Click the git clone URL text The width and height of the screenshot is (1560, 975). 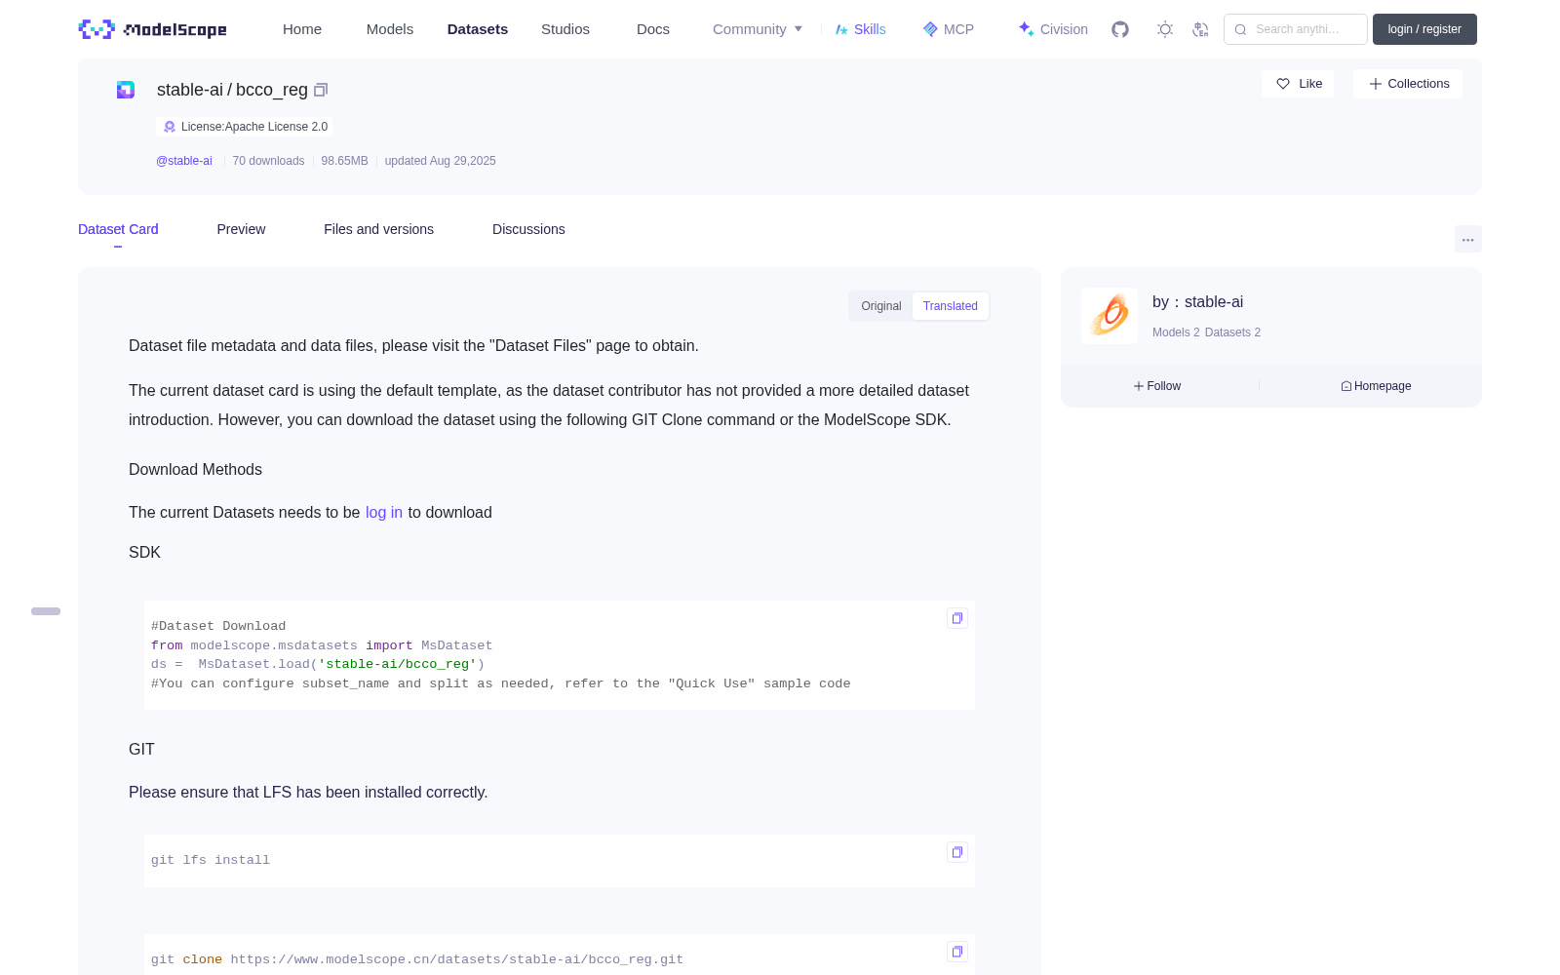tap(456, 959)
